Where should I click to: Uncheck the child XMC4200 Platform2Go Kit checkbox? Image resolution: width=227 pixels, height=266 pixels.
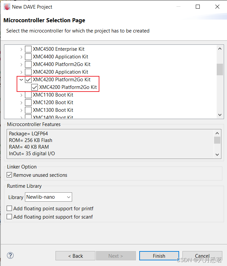pos(35,87)
